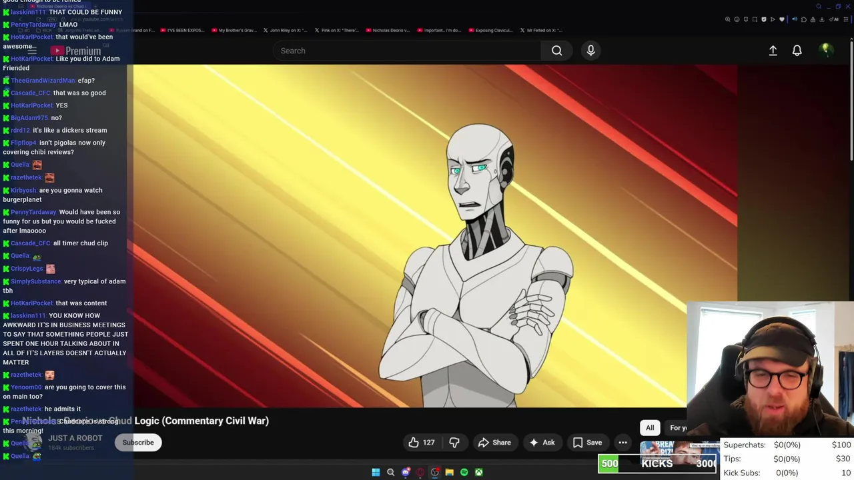The height and width of the screenshot is (480, 854).
Task: Click the browser emoji face icon
Action: (737, 19)
